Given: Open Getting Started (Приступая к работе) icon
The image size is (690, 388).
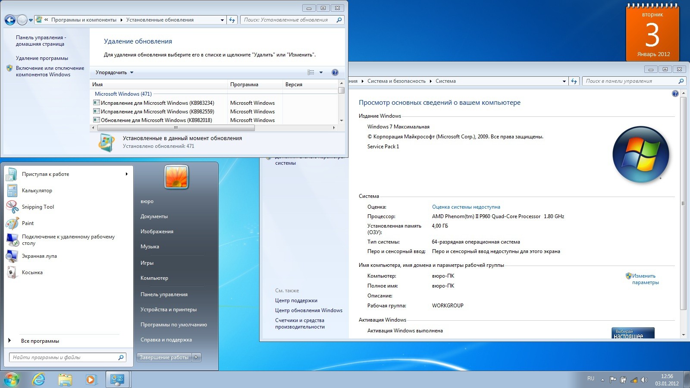Looking at the screenshot, I should point(12,174).
